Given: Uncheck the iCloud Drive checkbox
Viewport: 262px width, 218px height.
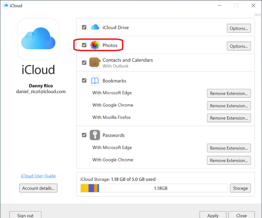Looking at the screenshot, I should coord(84,27).
